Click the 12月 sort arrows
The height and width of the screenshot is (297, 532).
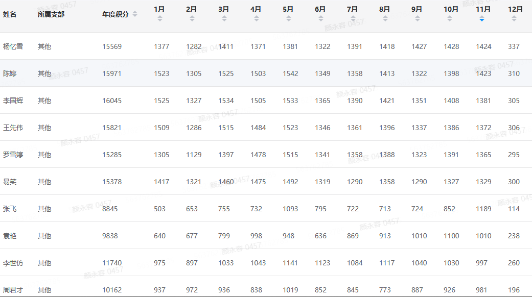coord(514,19)
